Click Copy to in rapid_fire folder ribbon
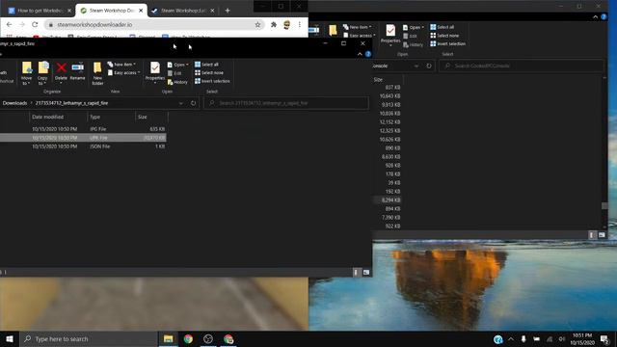 tap(42, 73)
